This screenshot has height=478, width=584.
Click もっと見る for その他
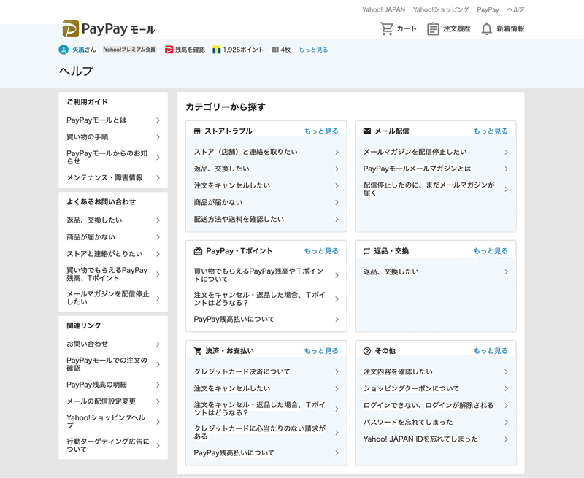point(491,351)
